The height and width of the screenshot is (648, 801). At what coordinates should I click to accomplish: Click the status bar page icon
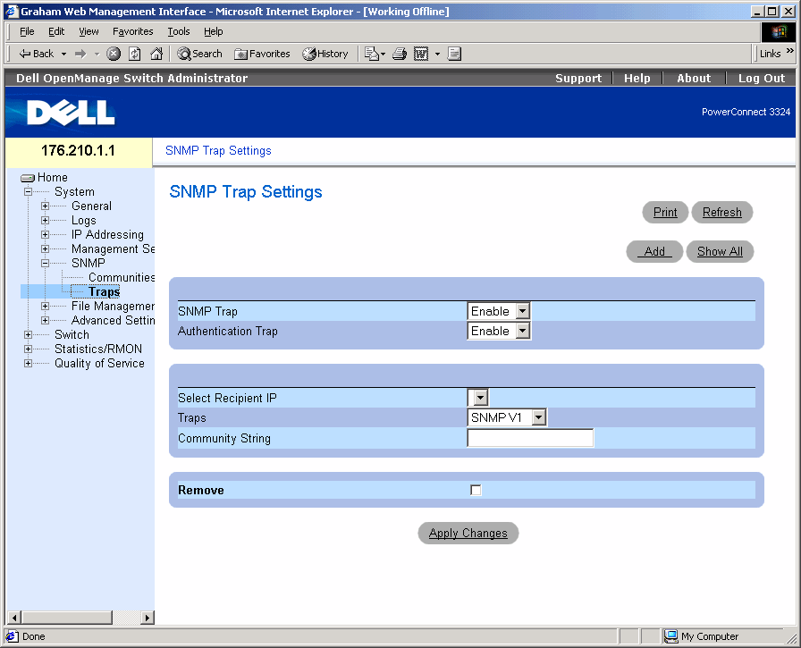tap(12, 636)
